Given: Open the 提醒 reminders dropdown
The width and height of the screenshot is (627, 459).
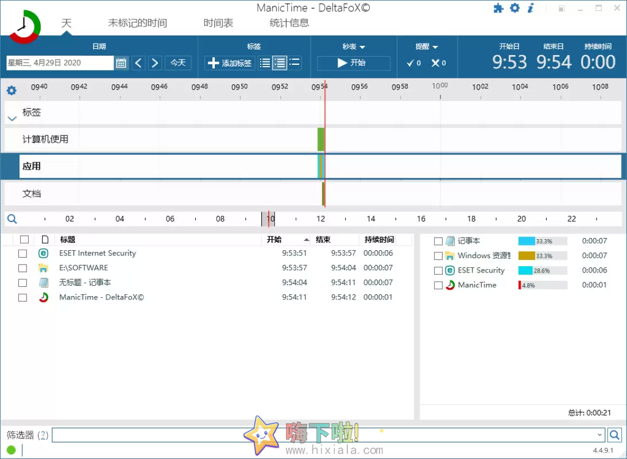Looking at the screenshot, I should [x=427, y=46].
